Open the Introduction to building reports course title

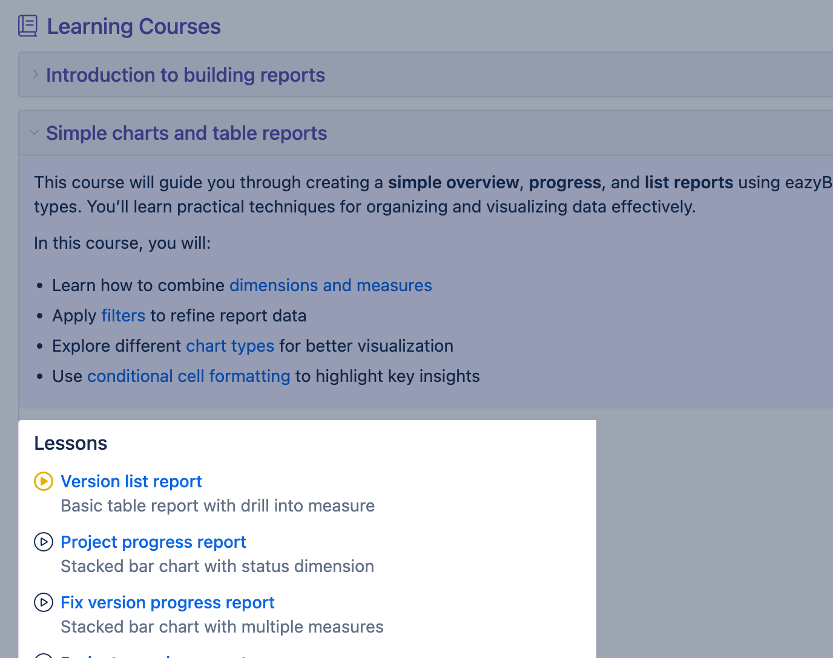185,75
